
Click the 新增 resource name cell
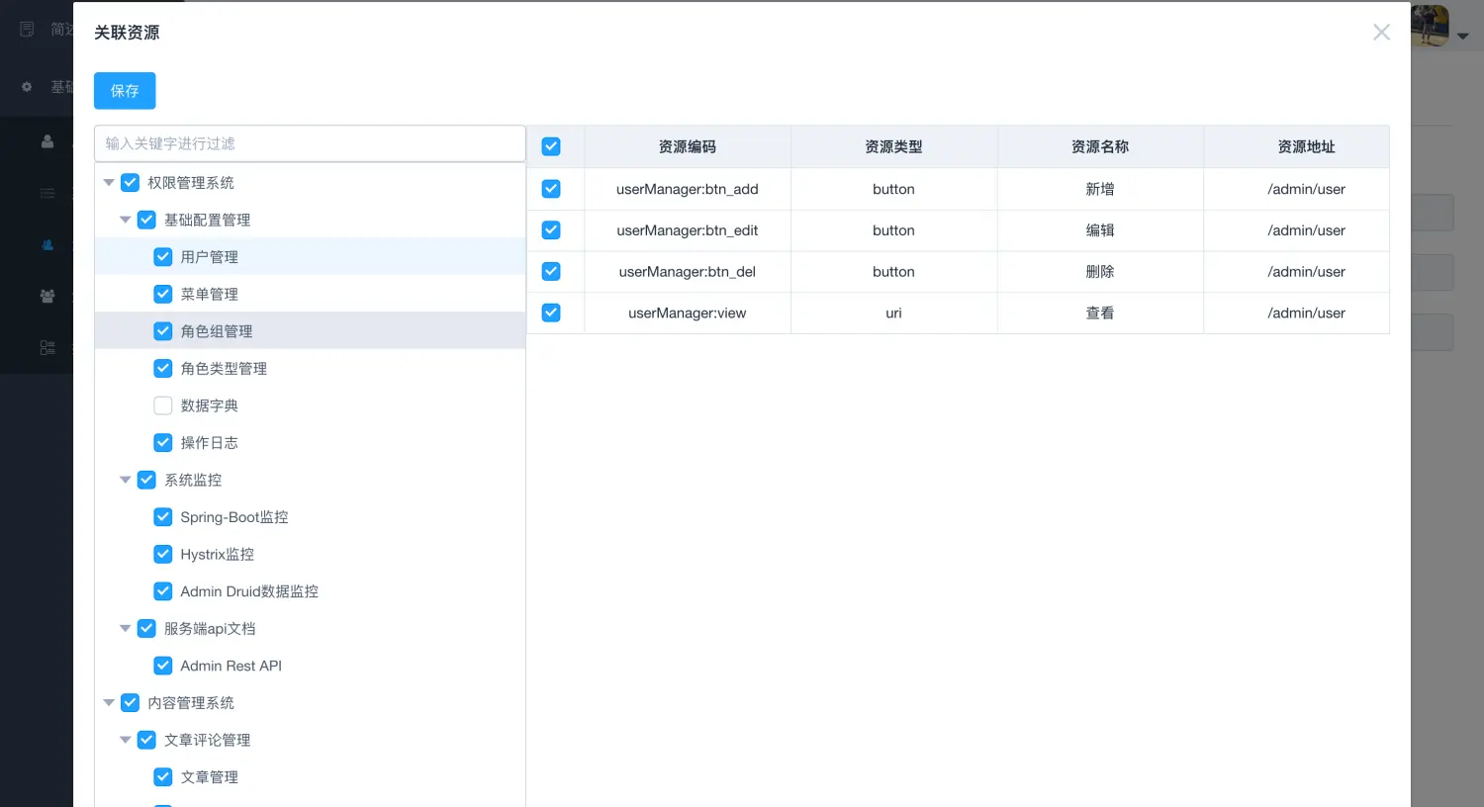click(x=1100, y=189)
